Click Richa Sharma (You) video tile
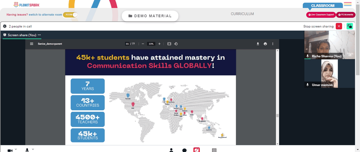This screenshot has height=152, width=360. [329, 45]
